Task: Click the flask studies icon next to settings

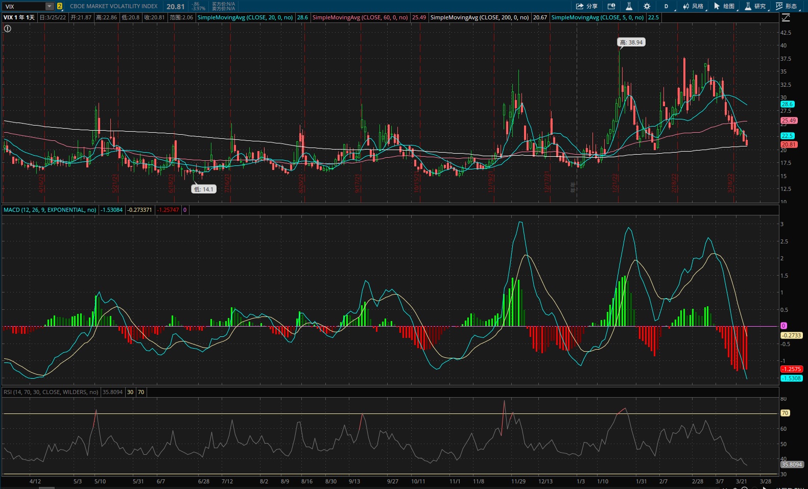Action: pyautogui.click(x=629, y=6)
